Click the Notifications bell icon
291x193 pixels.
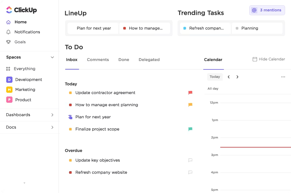(x=8, y=32)
